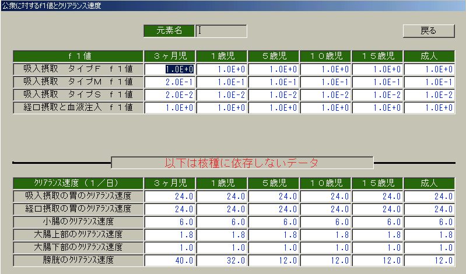The image size is (466, 274).
Task: Click the 戻る button
Action: [428, 31]
